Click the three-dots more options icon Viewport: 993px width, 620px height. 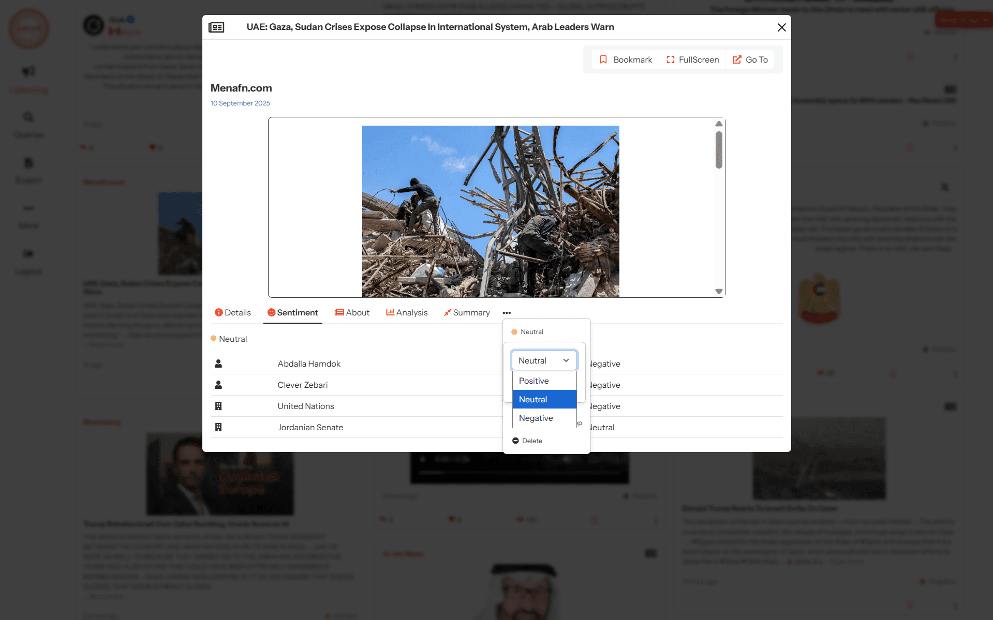coord(507,313)
